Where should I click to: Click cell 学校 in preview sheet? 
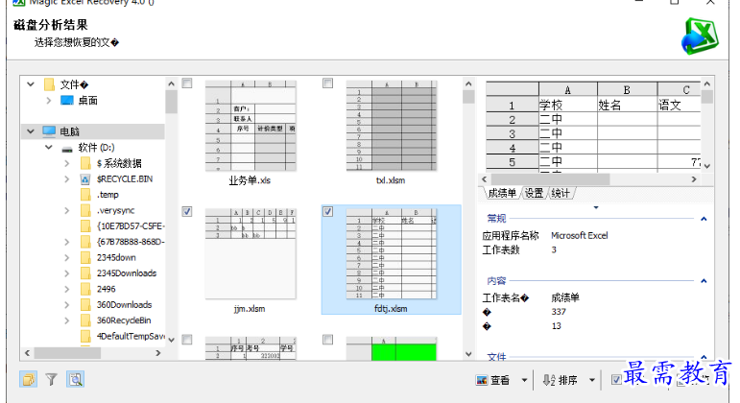pos(568,105)
